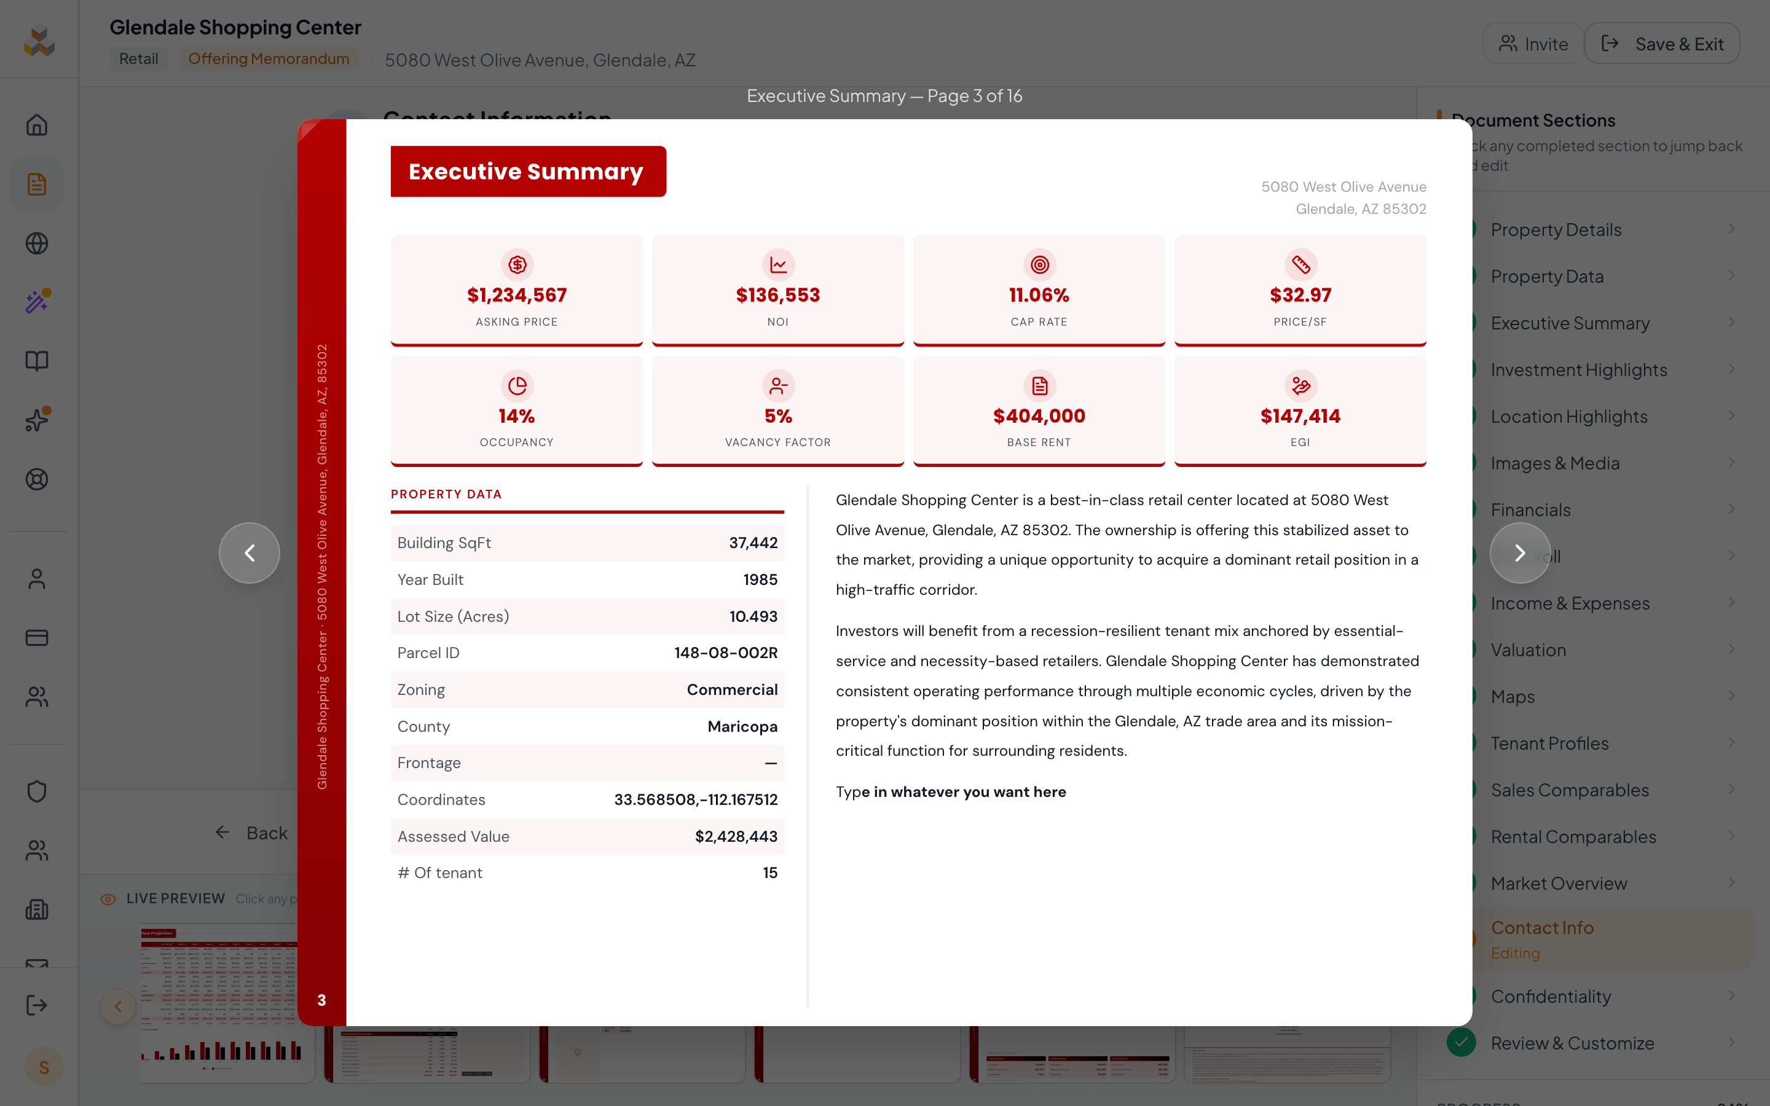The height and width of the screenshot is (1106, 1770).
Task: Select the Price/SF ruler icon
Action: [1300, 265]
